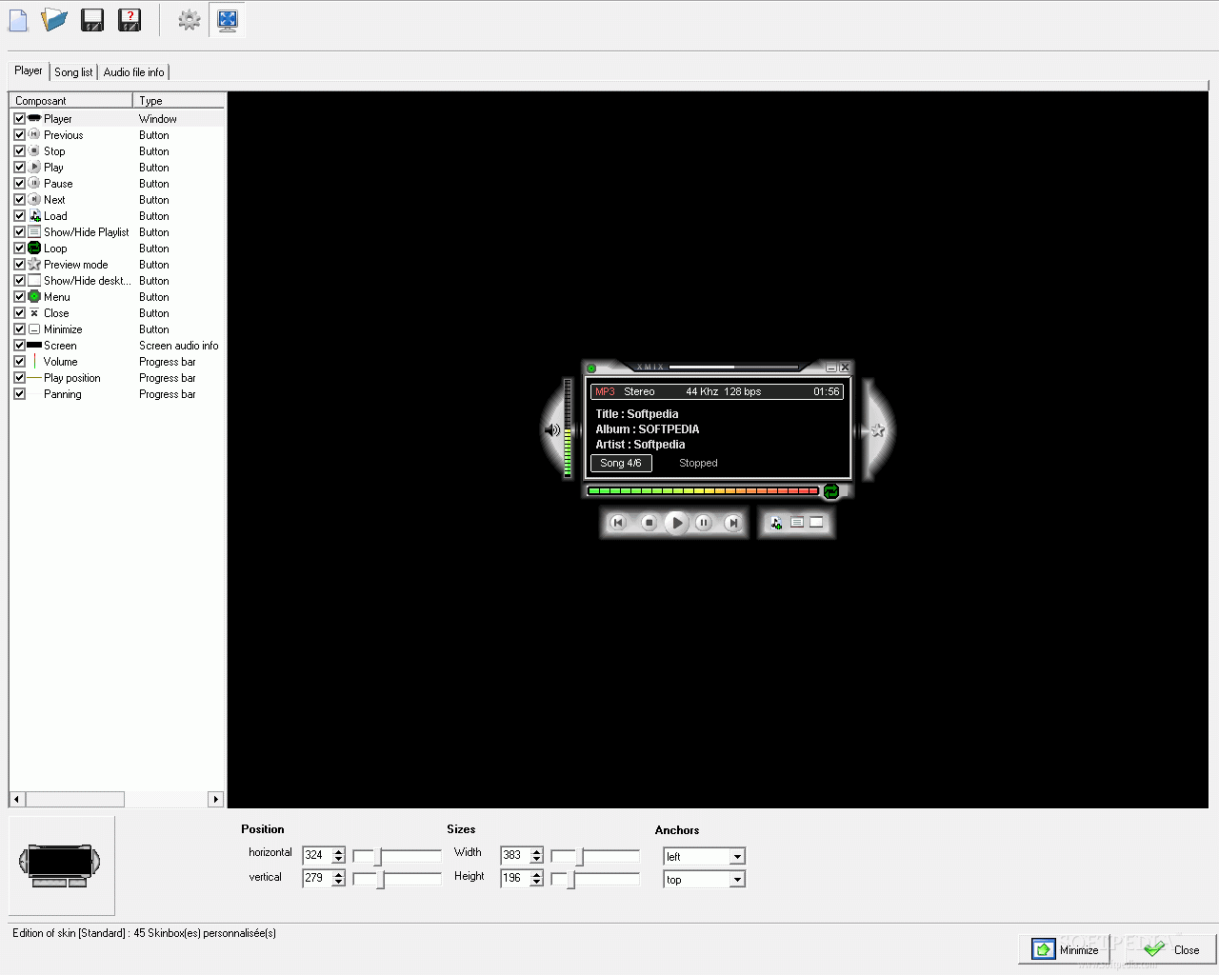Click the Pause button in the player skin

pos(704,523)
